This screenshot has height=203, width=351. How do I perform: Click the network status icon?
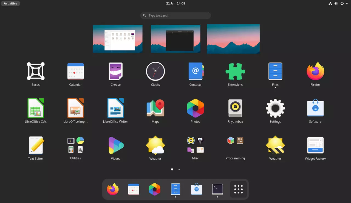pos(330,4)
